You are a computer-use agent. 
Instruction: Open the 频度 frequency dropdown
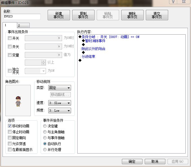(60, 110)
